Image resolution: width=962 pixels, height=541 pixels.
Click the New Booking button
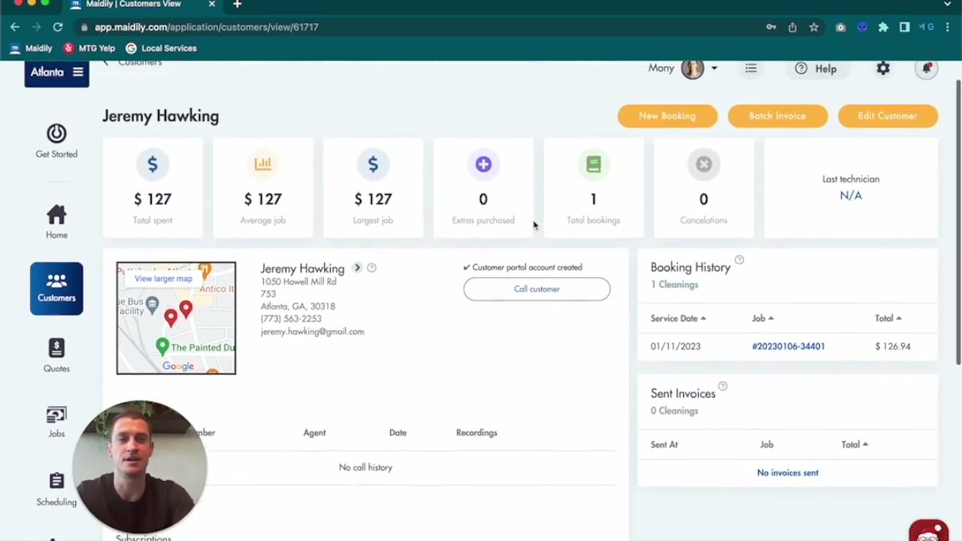click(667, 116)
